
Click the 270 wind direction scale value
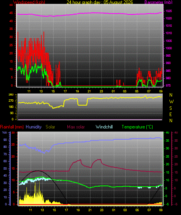11,101
